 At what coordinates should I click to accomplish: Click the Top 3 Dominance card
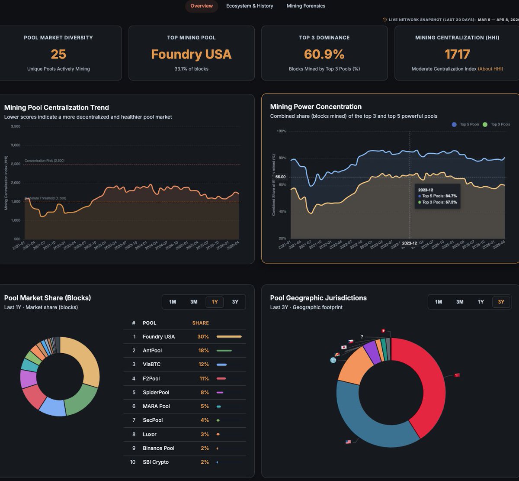tap(324, 53)
